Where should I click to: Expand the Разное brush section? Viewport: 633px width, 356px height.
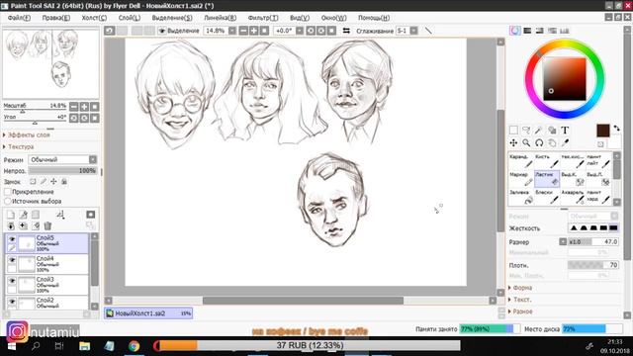(x=522, y=311)
